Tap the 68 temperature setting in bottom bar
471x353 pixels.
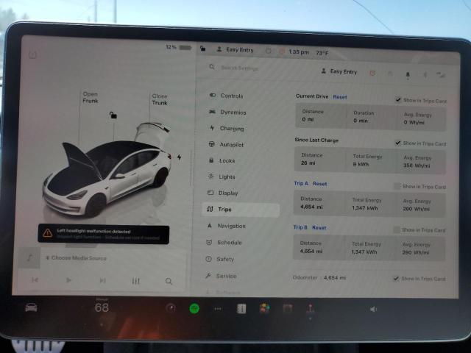102,307
